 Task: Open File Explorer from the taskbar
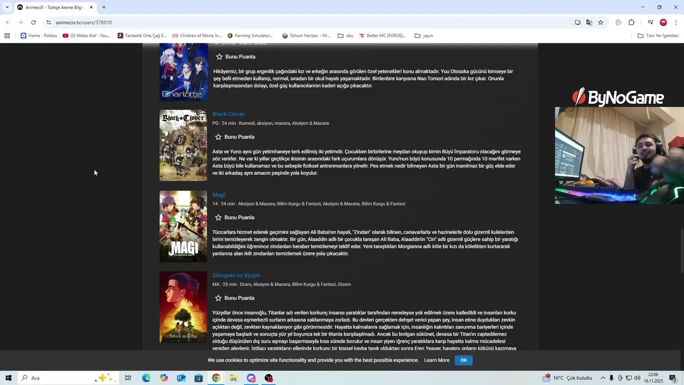[x=234, y=378]
